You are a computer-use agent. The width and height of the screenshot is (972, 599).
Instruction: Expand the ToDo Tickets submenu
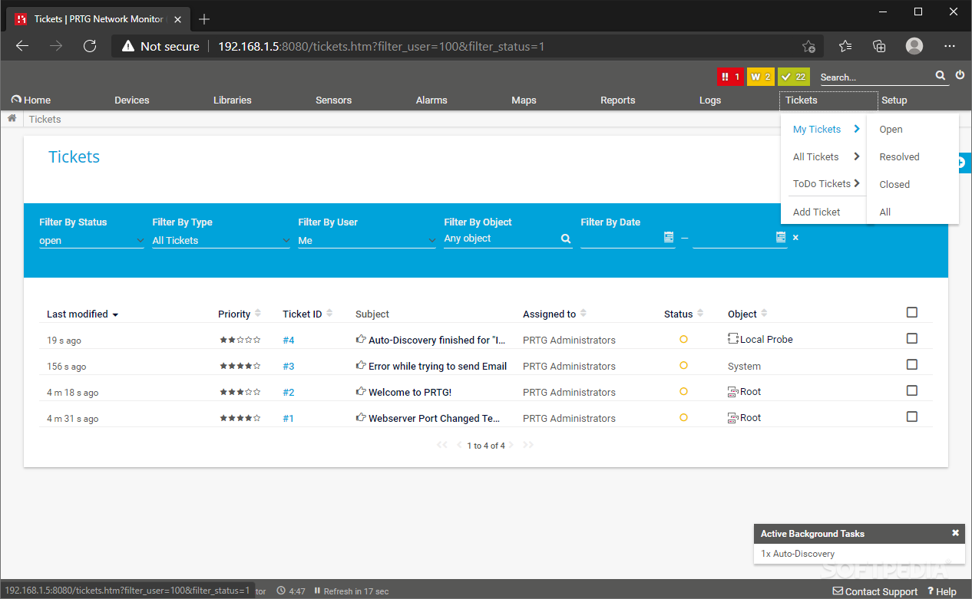coord(826,183)
